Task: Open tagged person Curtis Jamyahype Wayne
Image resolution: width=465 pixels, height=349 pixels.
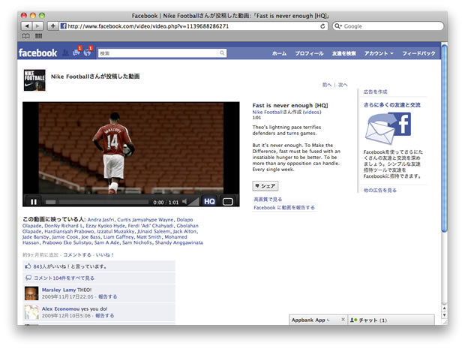Action: coord(145,220)
